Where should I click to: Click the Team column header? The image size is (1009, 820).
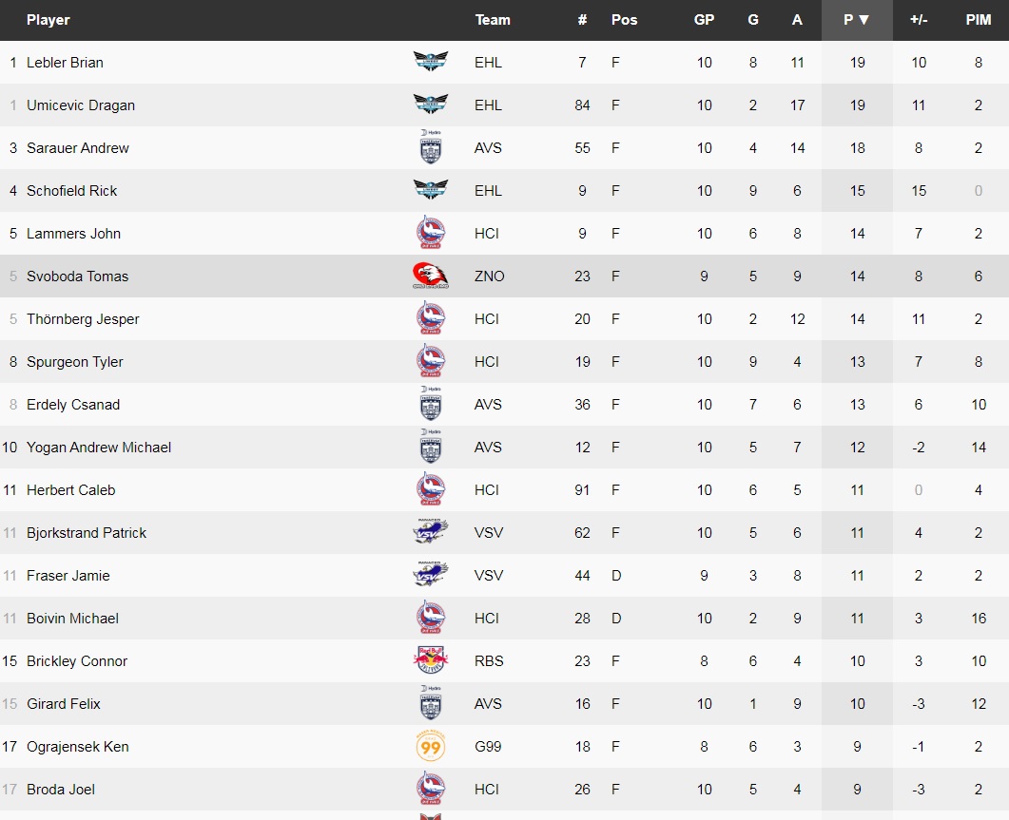(493, 20)
